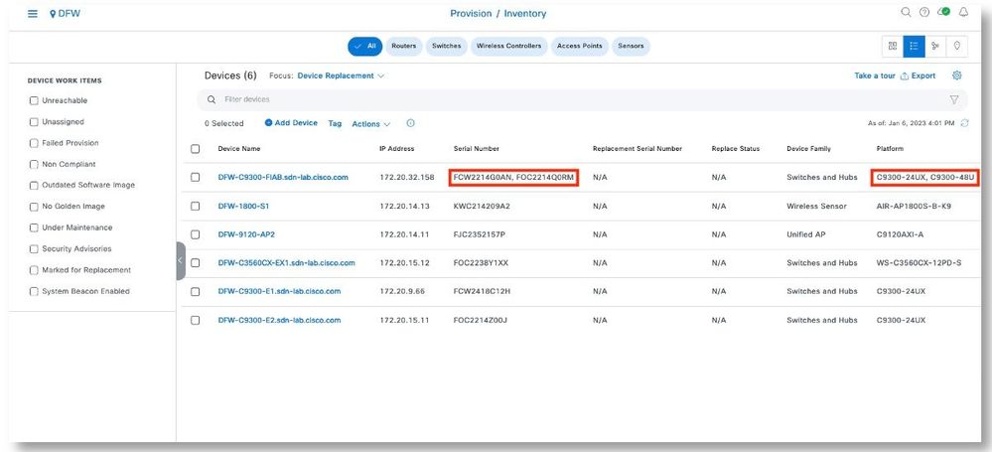Open table settings gear icon

pos(956,75)
